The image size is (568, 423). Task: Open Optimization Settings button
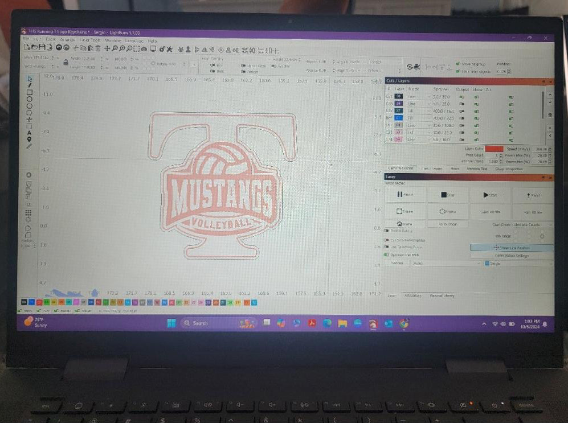pos(512,256)
